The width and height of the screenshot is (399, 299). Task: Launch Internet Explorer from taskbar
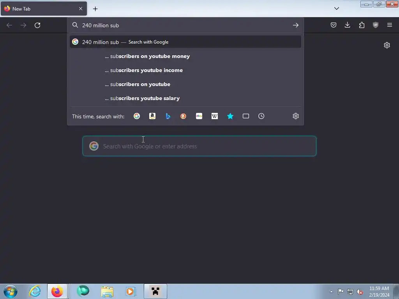pyautogui.click(x=35, y=291)
